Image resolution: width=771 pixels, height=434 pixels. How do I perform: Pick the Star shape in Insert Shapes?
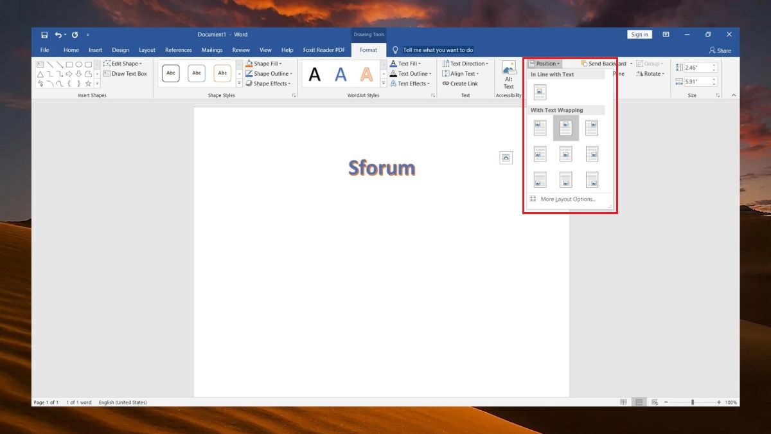click(88, 84)
